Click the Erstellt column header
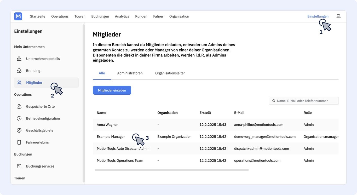 (x=205, y=113)
